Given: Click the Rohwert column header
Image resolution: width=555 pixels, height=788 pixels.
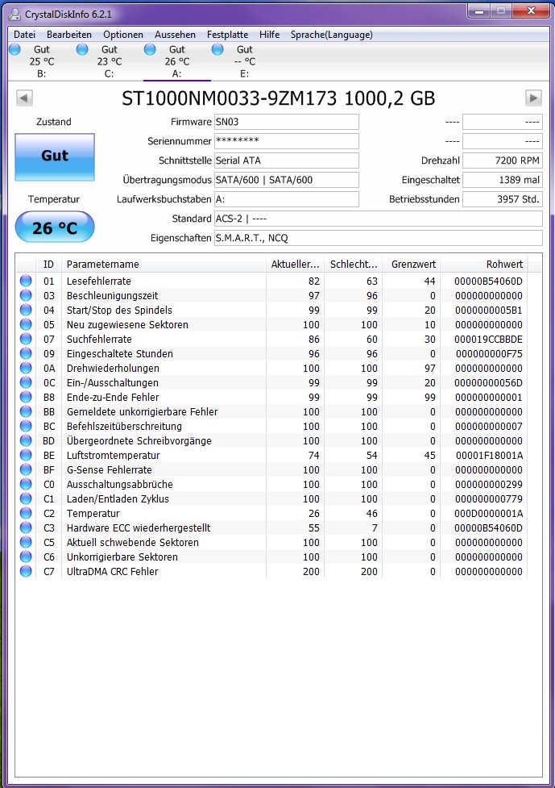Looking at the screenshot, I should [x=483, y=264].
